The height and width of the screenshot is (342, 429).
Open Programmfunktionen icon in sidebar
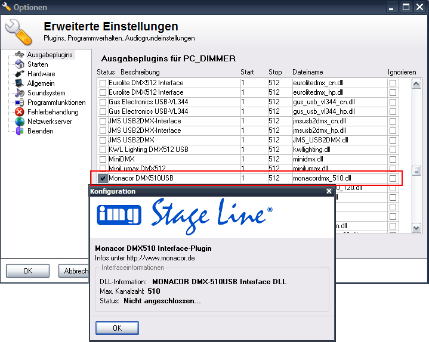(x=19, y=102)
